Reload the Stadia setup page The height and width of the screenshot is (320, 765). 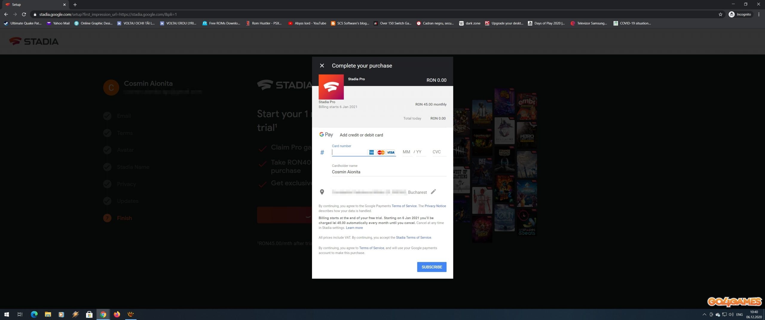click(x=24, y=14)
